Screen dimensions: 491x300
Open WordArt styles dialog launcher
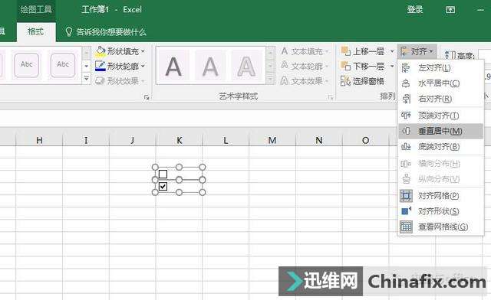(x=331, y=97)
